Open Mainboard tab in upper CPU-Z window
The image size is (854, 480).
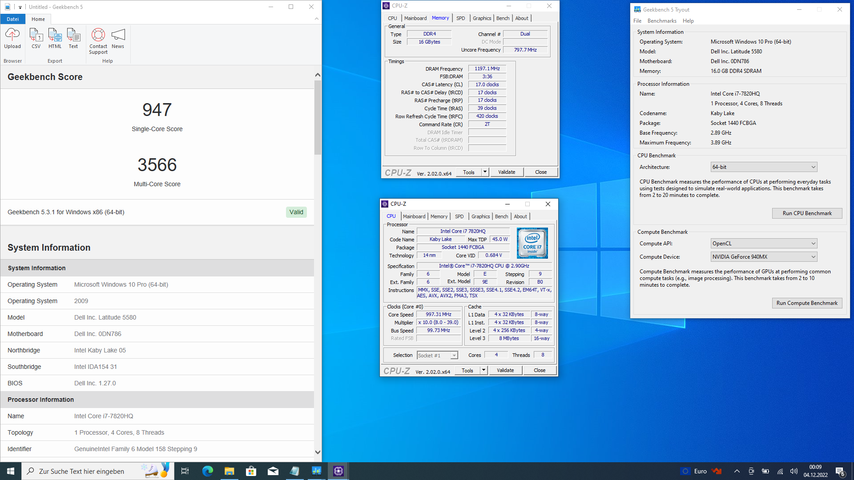tap(415, 18)
